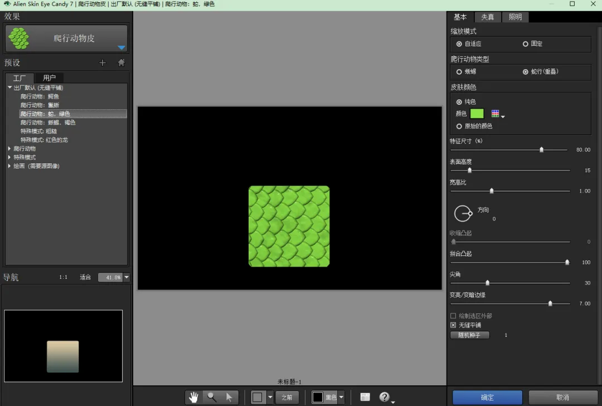Click the preview split view square icon
The image size is (602, 406).
click(x=258, y=397)
